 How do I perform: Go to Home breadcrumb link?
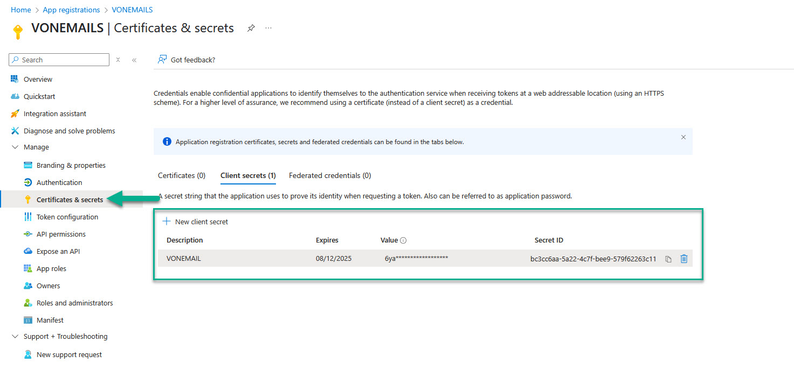click(x=21, y=10)
